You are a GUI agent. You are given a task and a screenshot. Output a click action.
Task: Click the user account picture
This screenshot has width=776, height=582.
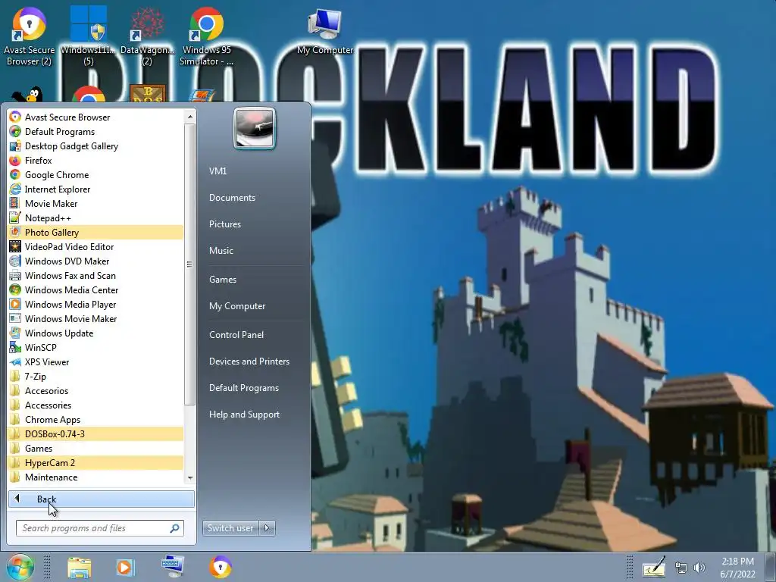(255, 129)
